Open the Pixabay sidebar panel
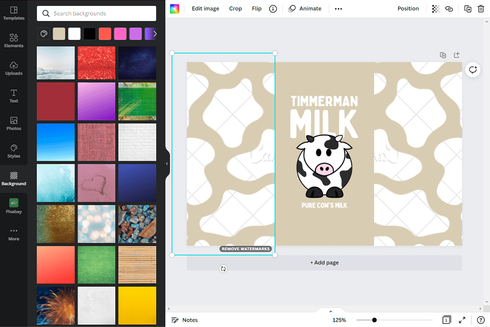 coord(14,206)
